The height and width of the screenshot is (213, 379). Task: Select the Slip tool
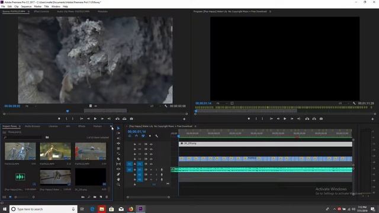tap(118, 164)
